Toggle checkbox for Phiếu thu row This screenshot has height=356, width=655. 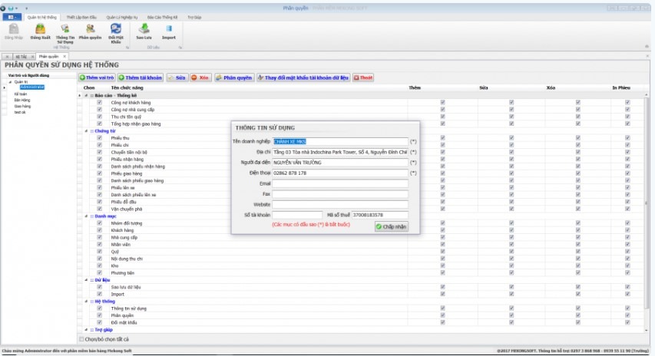pos(99,138)
